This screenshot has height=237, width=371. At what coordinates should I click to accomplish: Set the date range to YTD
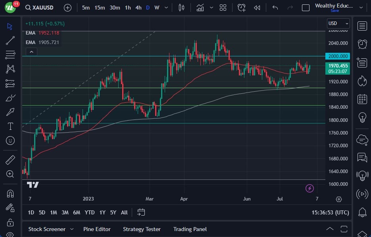point(90,212)
